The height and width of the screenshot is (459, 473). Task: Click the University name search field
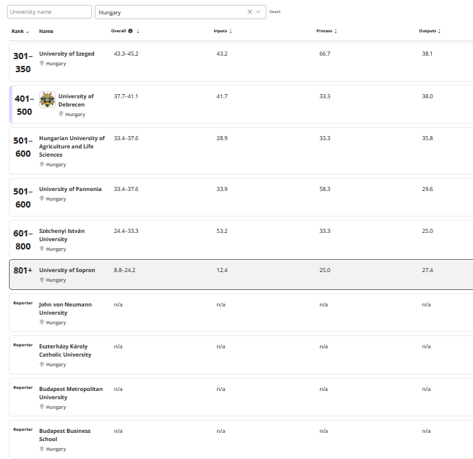[x=49, y=12]
